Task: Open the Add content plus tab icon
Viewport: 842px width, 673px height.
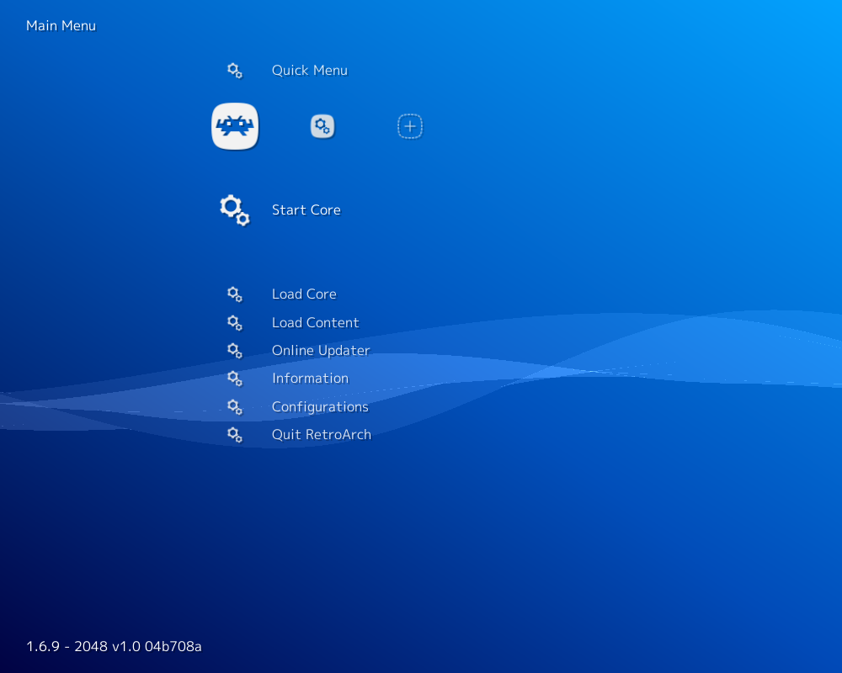Action: [x=410, y=127]
